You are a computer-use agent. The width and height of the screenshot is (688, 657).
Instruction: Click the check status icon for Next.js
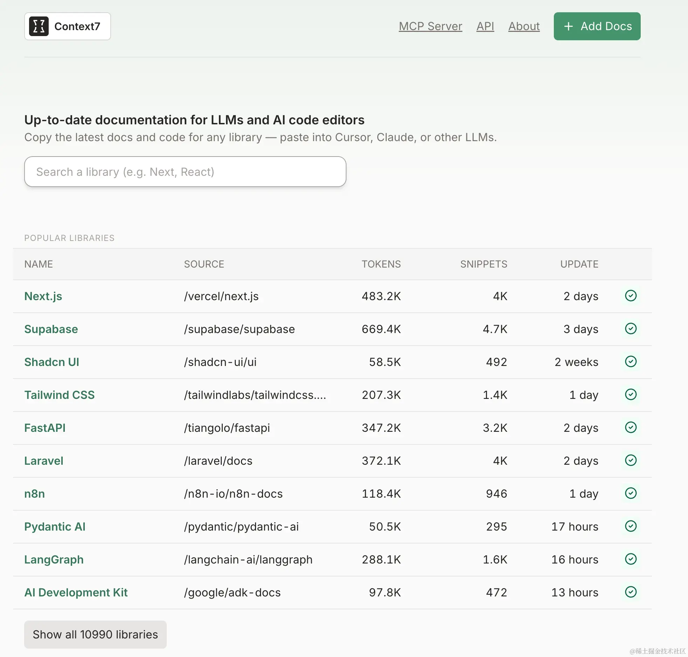[x=631, y=296]
